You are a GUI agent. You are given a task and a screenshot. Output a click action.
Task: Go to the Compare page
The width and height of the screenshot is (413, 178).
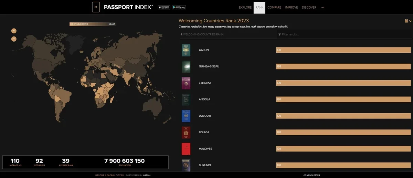[274, 8]
